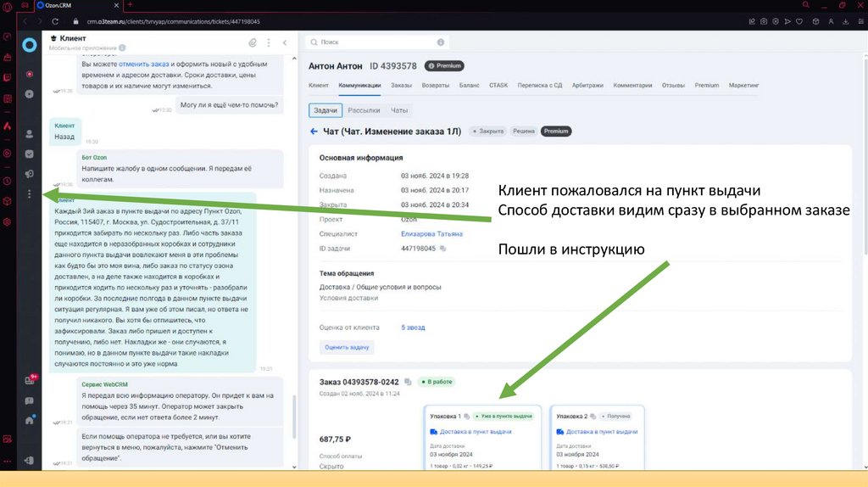The image size is (868, 487).
Task: Collapse the chat panel with left chevron
Action: [x=285, y=42]
